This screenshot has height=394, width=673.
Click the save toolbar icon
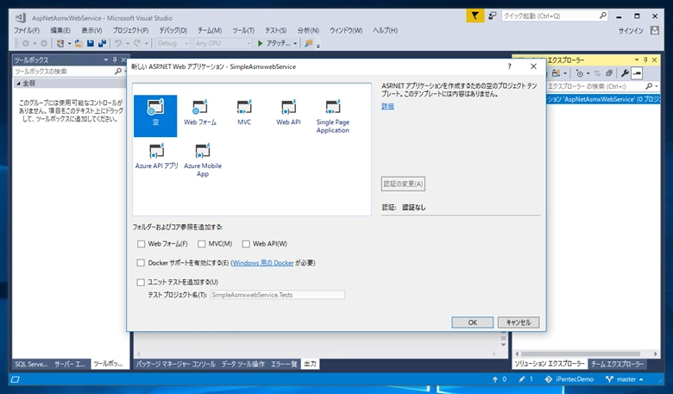tap(90, 43)
